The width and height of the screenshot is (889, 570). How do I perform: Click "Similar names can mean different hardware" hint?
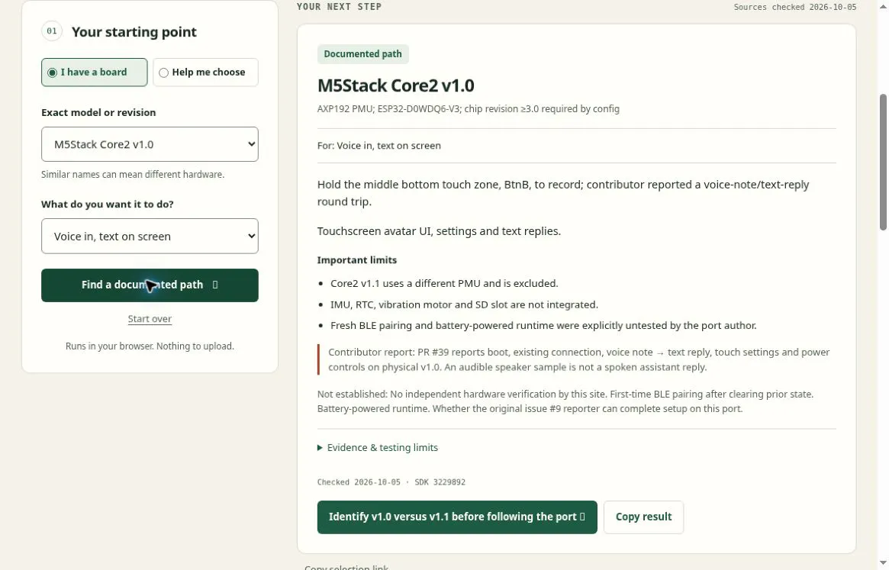click(x=133, y=175)
